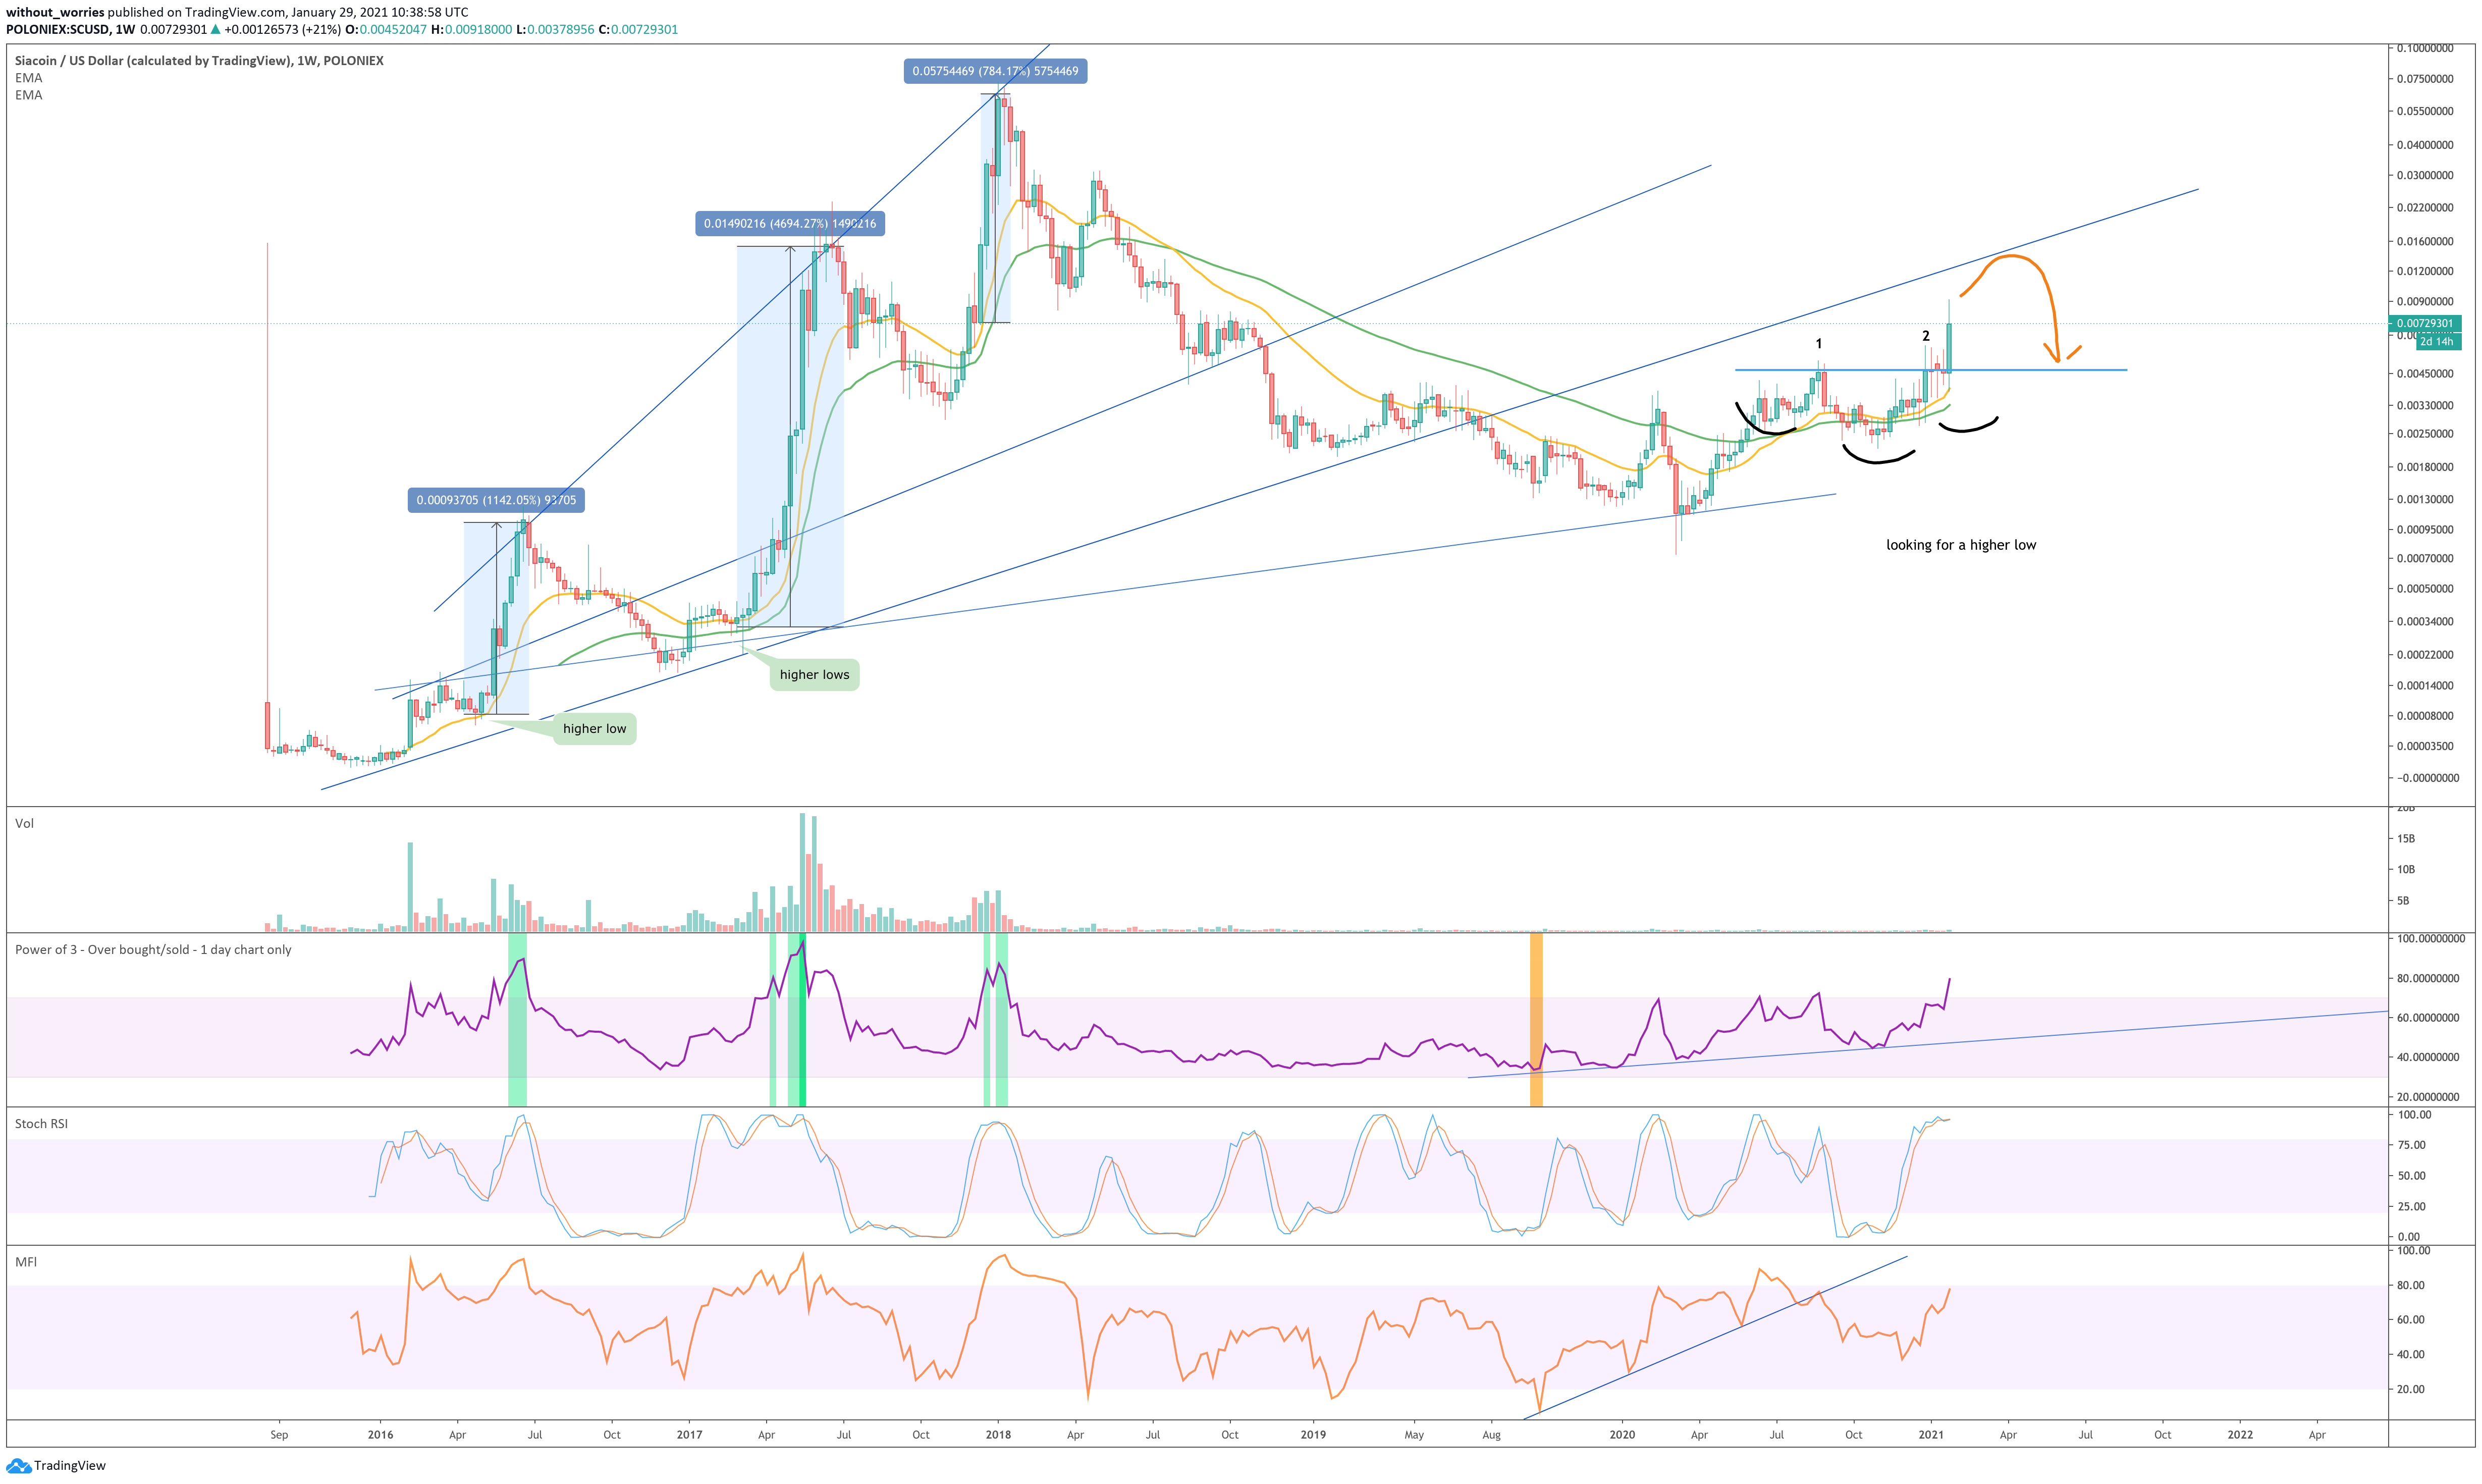Screen dimensions: 2482x1484
Task: Click the 2022 label on time axis
Action: [x=2240, y=1435]
